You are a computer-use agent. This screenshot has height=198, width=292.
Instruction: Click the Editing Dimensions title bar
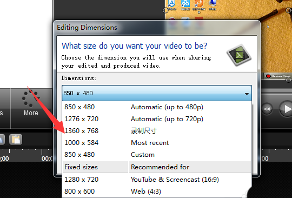[156, 28]
